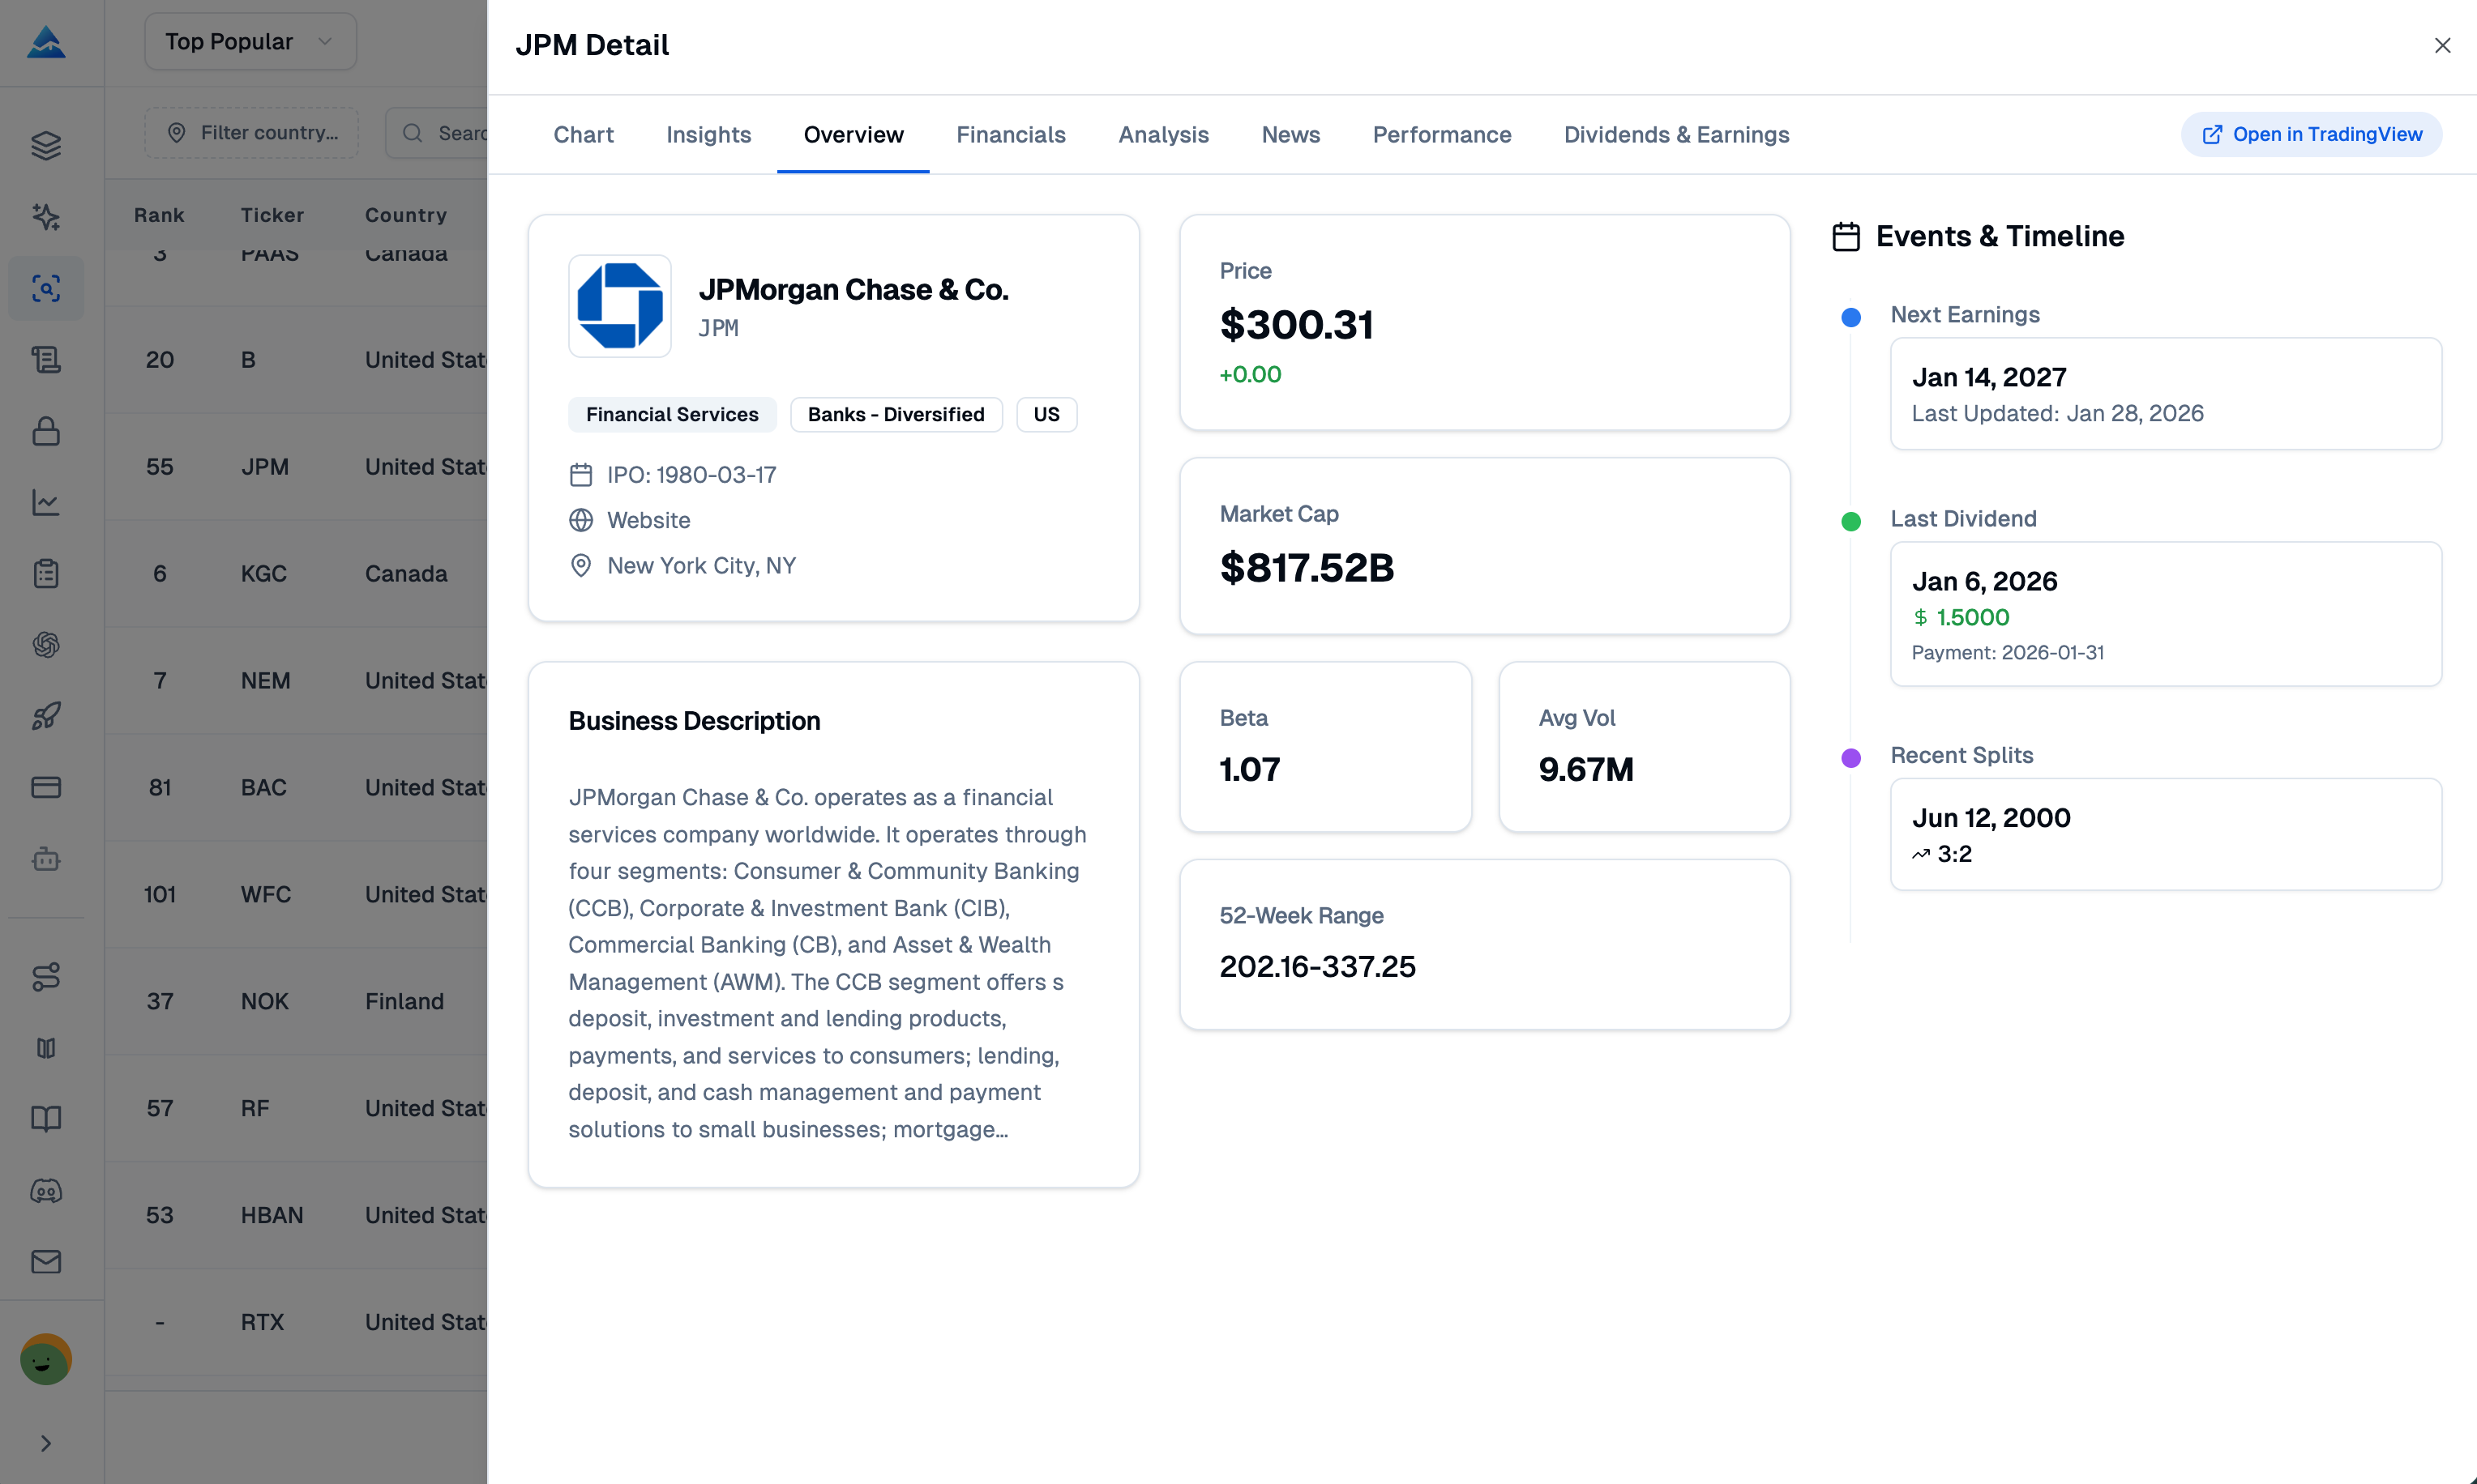Open the stock scanner icon in sidebar

coord(46,288)
